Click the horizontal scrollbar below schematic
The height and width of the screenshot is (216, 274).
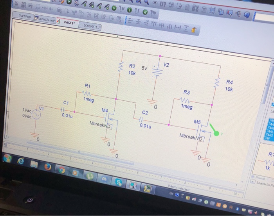80,153
